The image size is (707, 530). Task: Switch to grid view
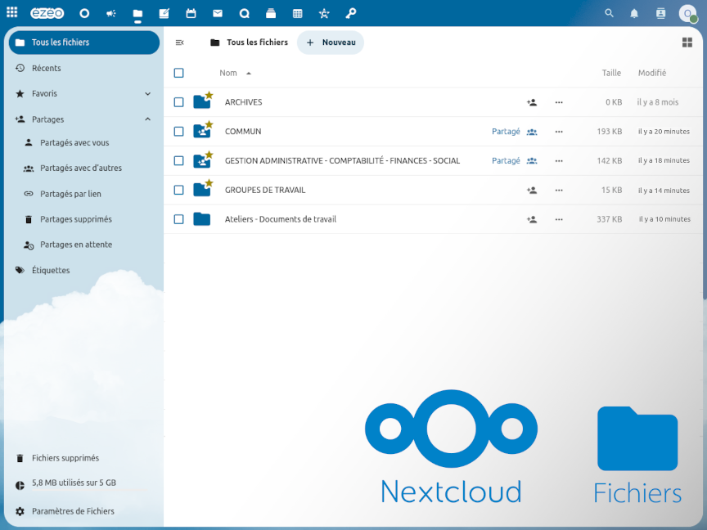click(x=687, y=43)
